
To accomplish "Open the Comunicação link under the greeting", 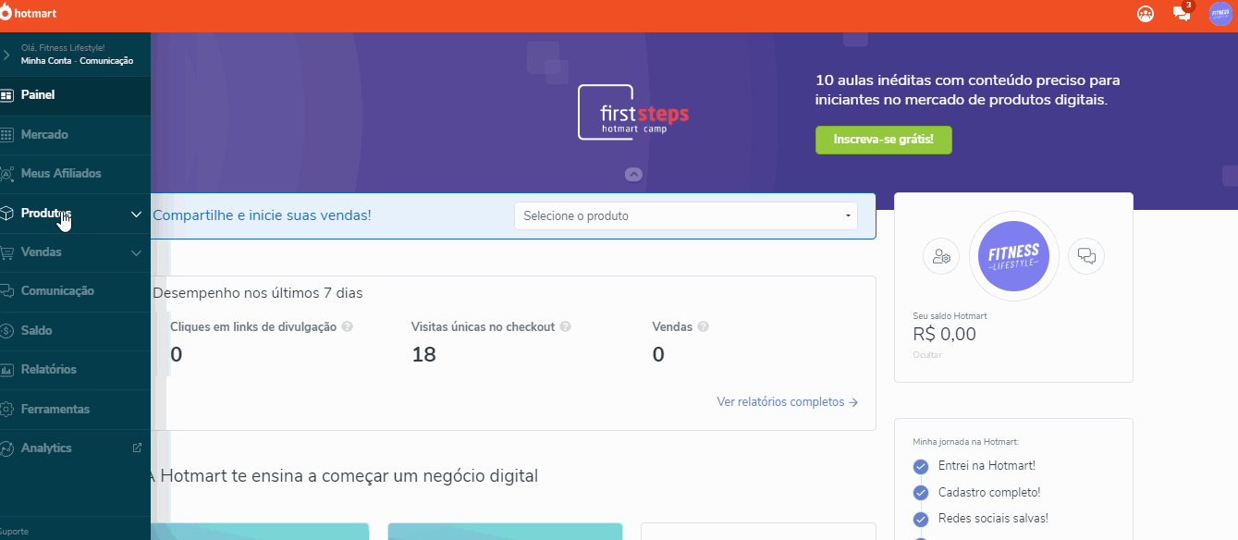I will [106, 61].
